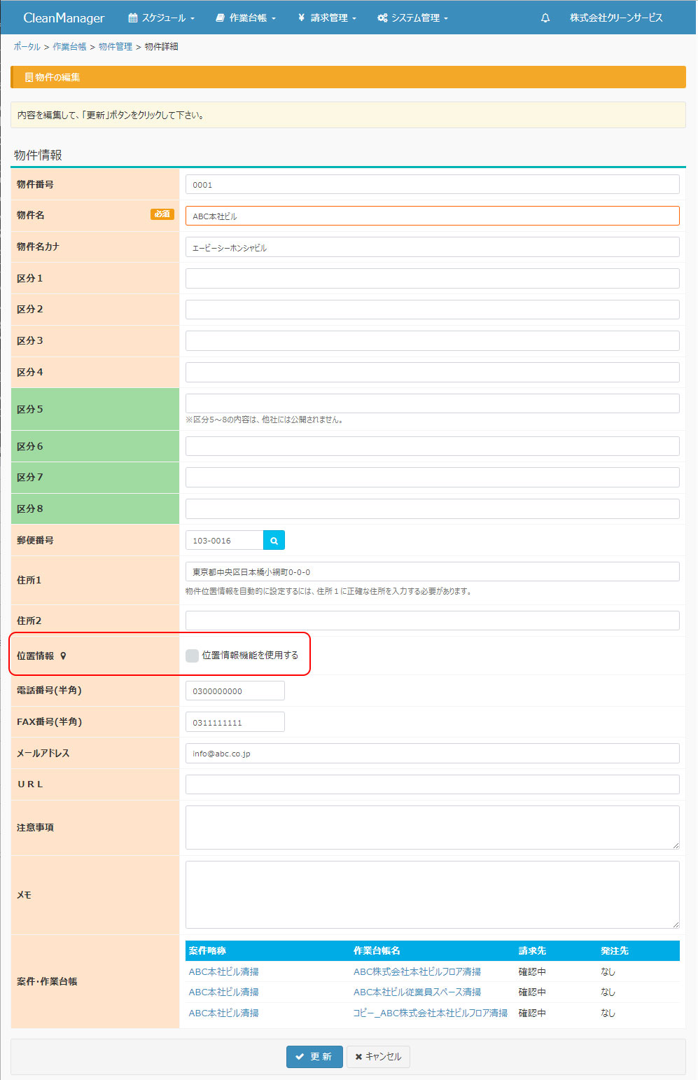698x1080 pixels.
Task: Click the map pin icon beside 位置情報
Action: pyautogui.click(x=63, y=656)
